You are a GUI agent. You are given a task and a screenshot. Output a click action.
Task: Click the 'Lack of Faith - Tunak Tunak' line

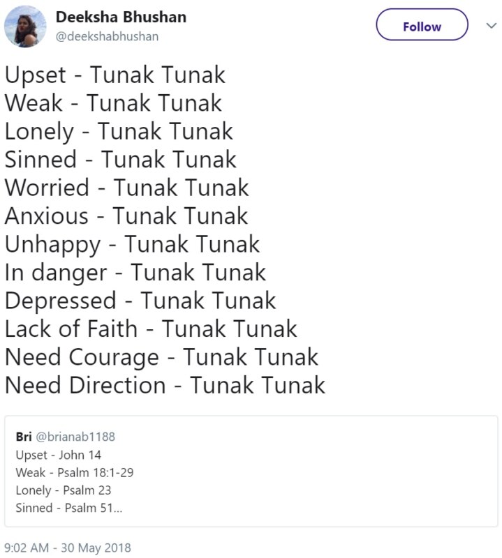point(151,329)
